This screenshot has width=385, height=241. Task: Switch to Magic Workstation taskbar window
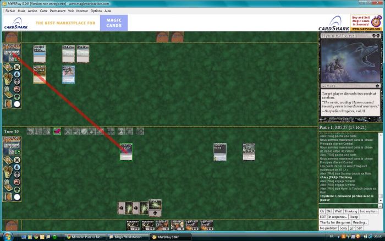click(128, 237)
